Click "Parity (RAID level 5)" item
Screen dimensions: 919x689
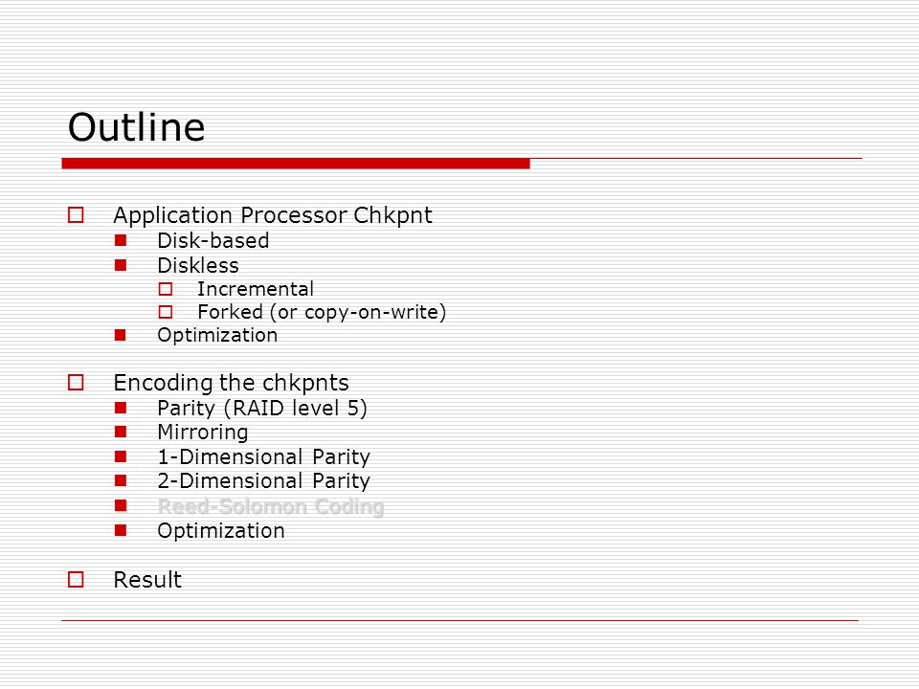pyautogui.click(x=262, y=409)
